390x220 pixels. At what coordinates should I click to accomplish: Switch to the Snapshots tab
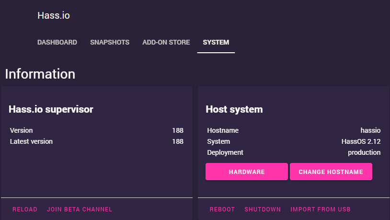click(110, 42)
